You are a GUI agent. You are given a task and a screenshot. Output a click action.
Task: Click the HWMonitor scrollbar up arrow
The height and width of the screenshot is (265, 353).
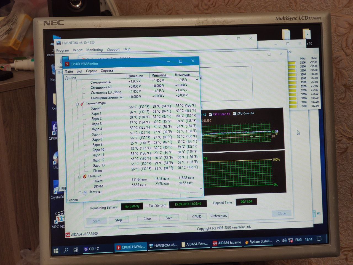197,79
